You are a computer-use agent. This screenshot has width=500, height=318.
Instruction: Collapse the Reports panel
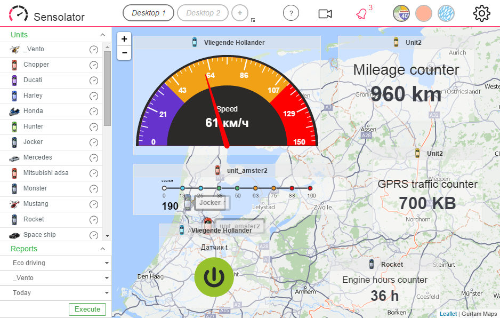pos(102,249)
